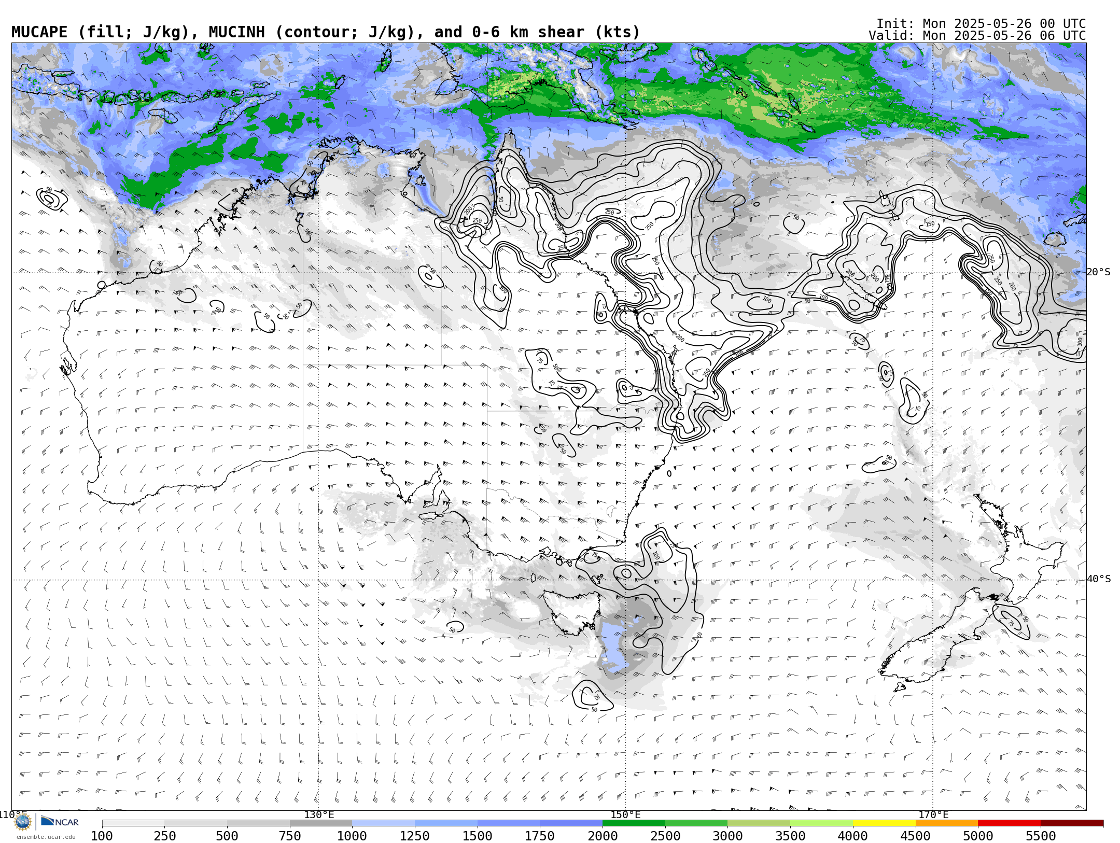The height and width of the screenshot is (843, 1120).
Task: Click the colorbar label 1250
Action: coord(415,836)
